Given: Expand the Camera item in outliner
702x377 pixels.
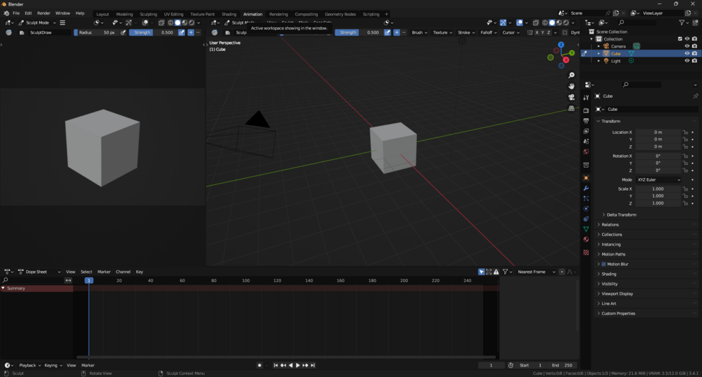Looking at the screenshot, I should pos(599,46).
